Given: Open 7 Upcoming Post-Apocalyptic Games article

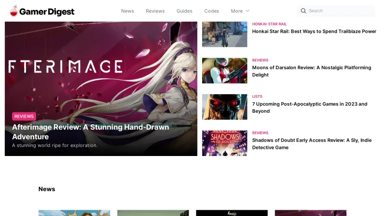Looking at the screenshot, I should (x=309, y=108).
